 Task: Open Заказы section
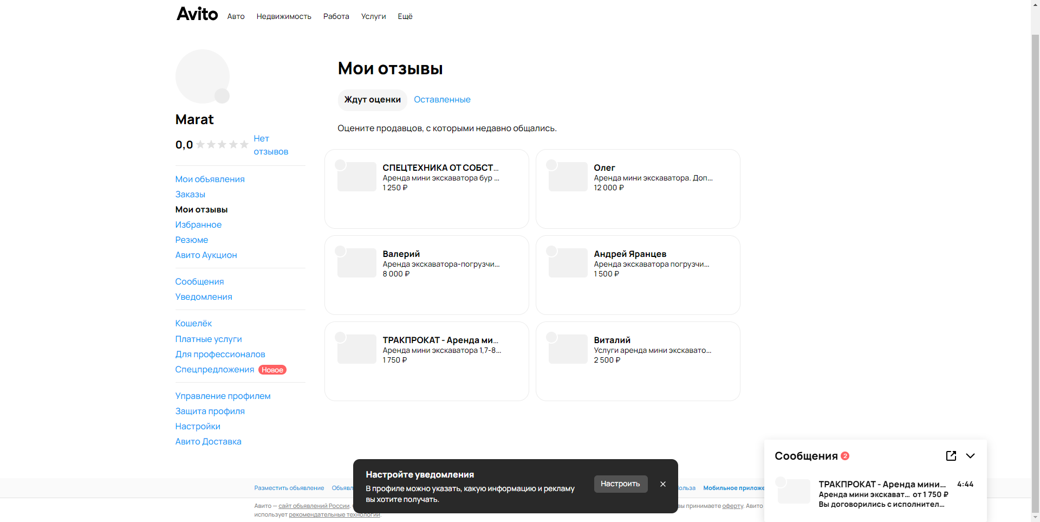pos(190,194)
